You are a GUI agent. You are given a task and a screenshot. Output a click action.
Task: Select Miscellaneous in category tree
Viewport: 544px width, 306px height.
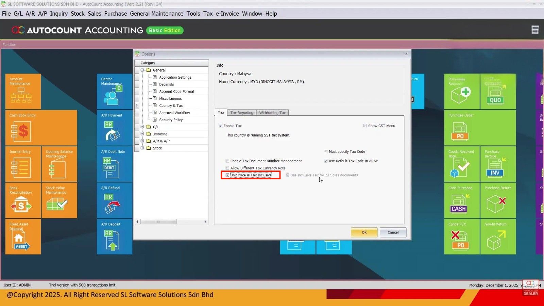(x=170, y=99)
